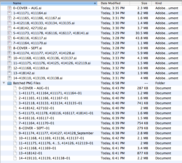Click the 4-418142, 427102-01 document icon
Image resolution: width=182 pixels, height=163 pixels.
tap(15, 108)
